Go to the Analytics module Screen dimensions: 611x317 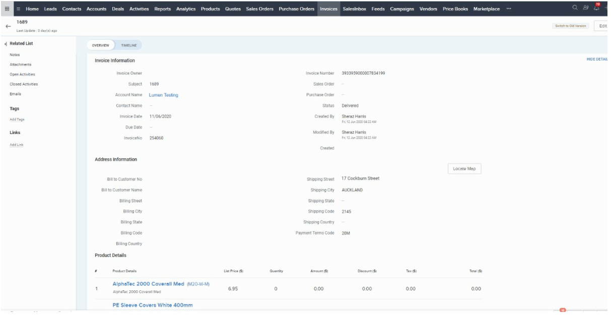(186, 9)
